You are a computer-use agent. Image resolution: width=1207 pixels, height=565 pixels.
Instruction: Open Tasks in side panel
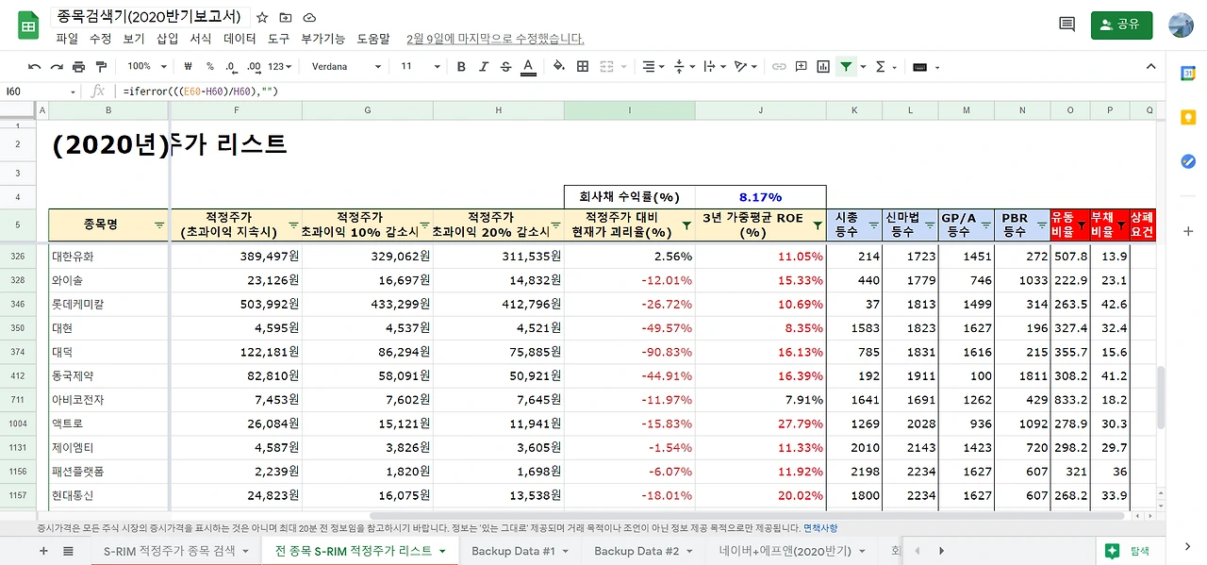tap(1188, 161)
